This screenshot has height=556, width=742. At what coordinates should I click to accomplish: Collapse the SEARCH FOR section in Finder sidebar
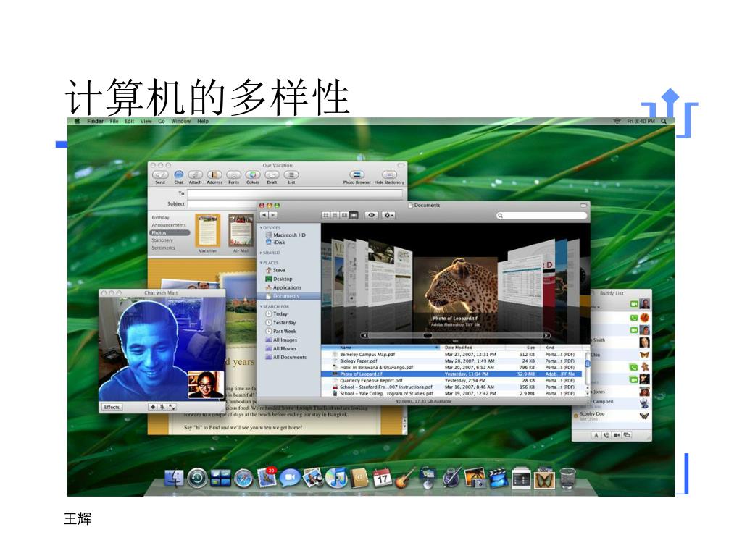click(261, 307)
